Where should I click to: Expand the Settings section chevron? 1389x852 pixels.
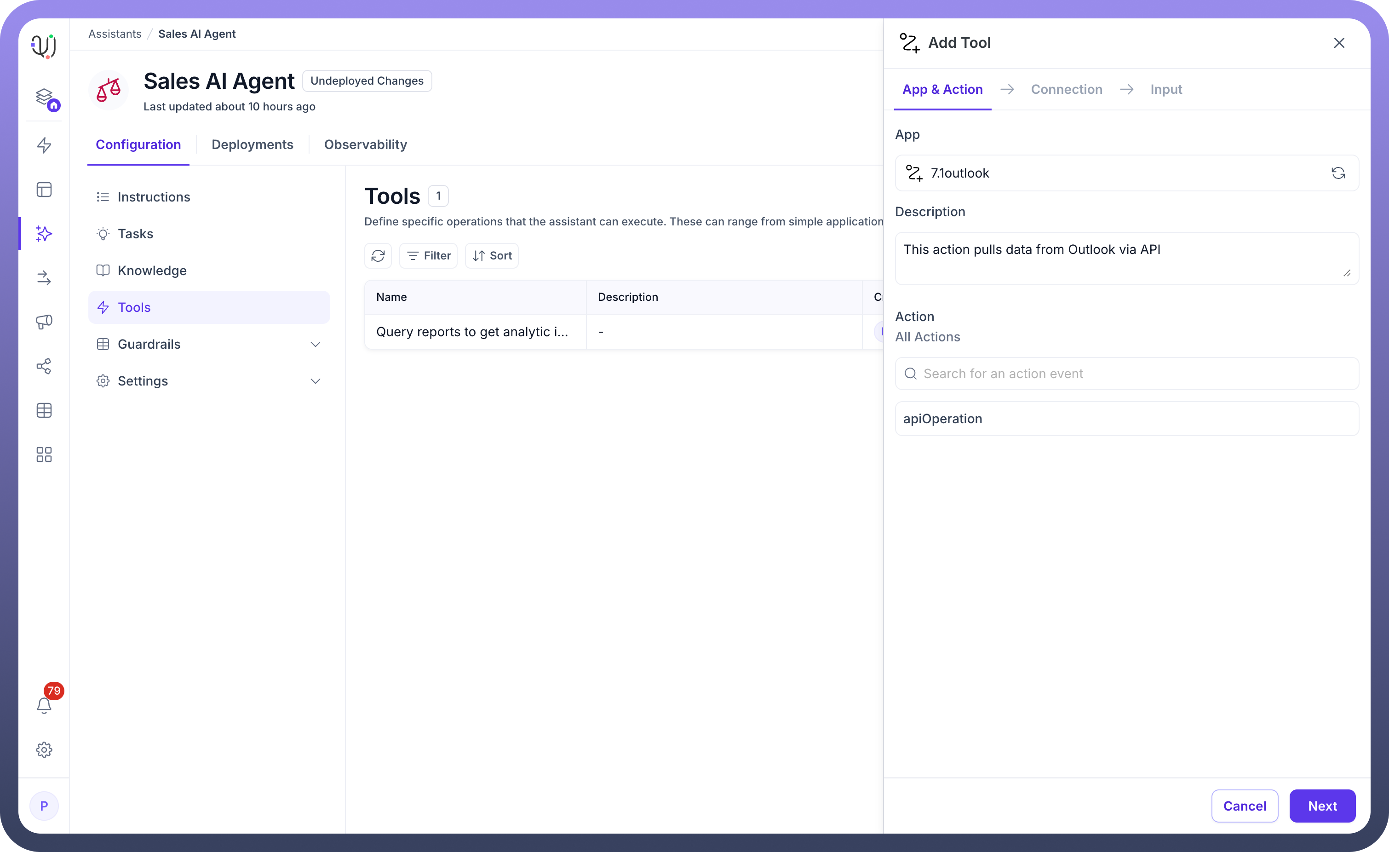315,381
